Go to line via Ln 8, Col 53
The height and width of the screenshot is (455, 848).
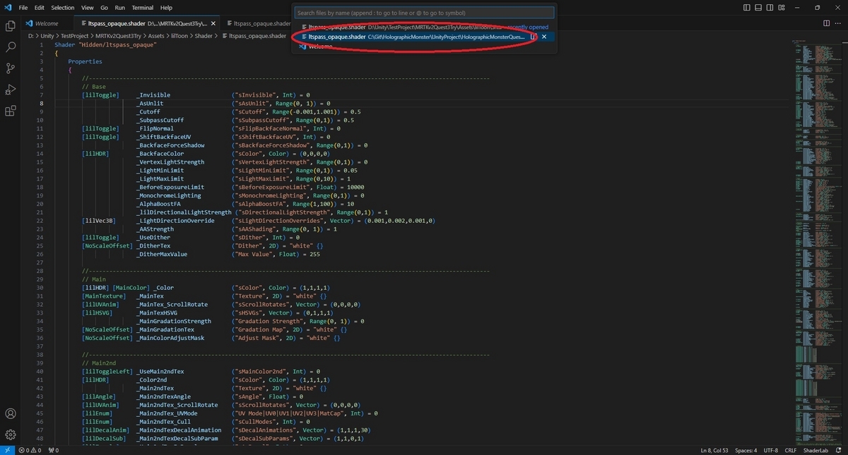point(716,450)
